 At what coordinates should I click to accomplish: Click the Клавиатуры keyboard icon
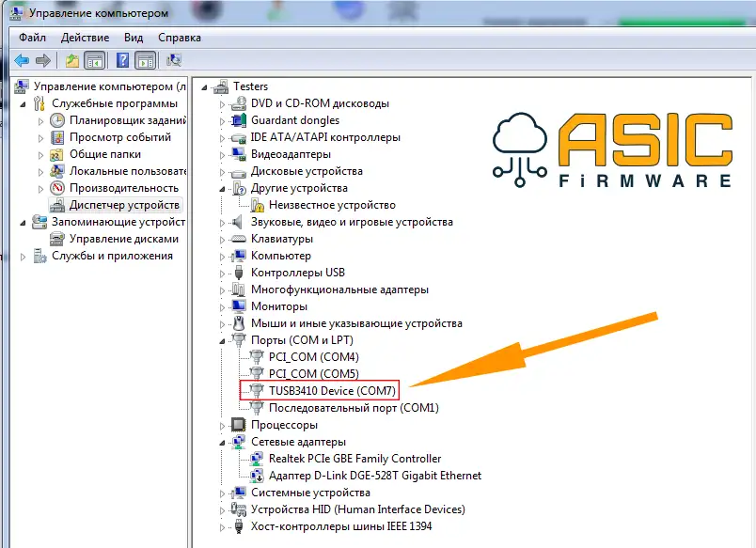coord(239,239)
